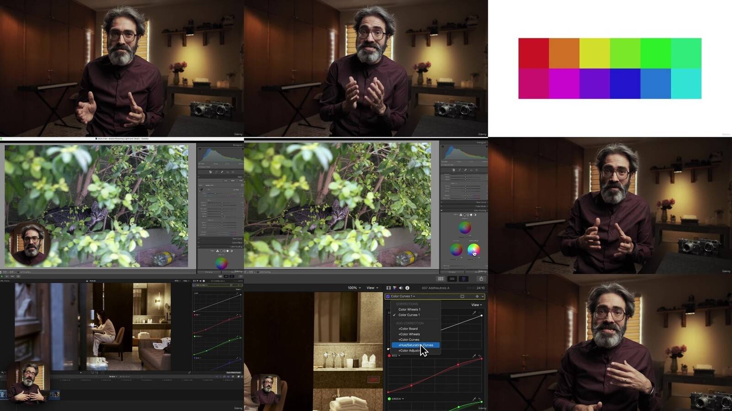Click the shape mask icon beside Color Curves 1
This screenshot has height=411, width=732.
462,296
